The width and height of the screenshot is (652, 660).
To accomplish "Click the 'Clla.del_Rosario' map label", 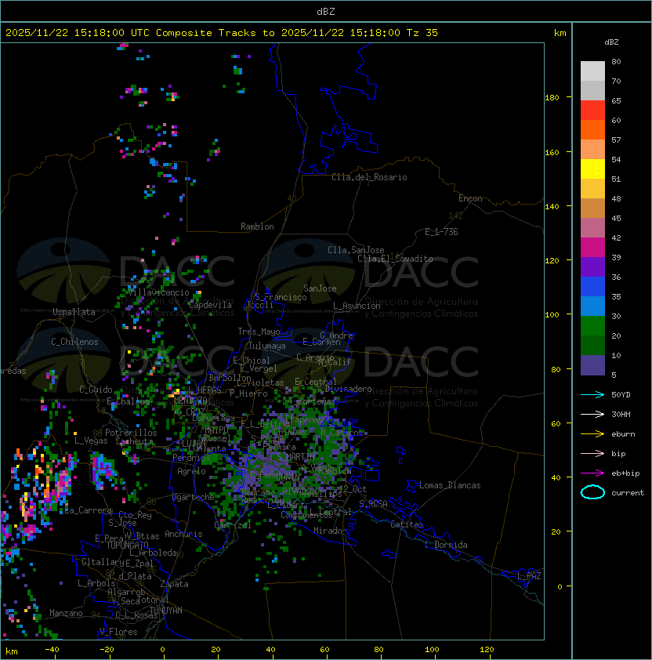I will [369, 177].
